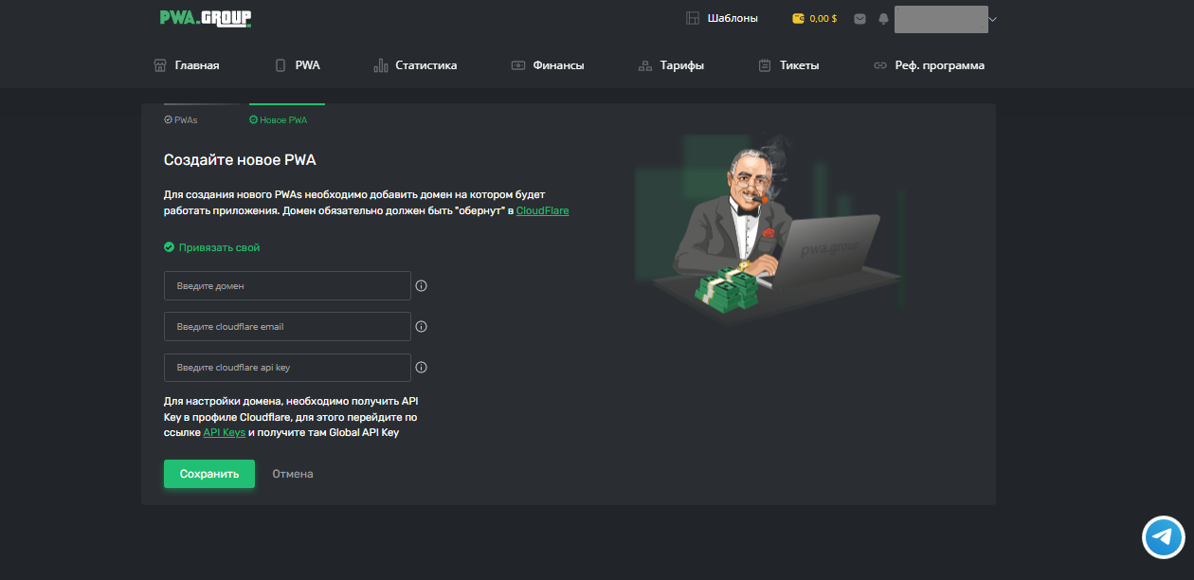
Task: Save the form with the Сохранить button
Action: 209,474
